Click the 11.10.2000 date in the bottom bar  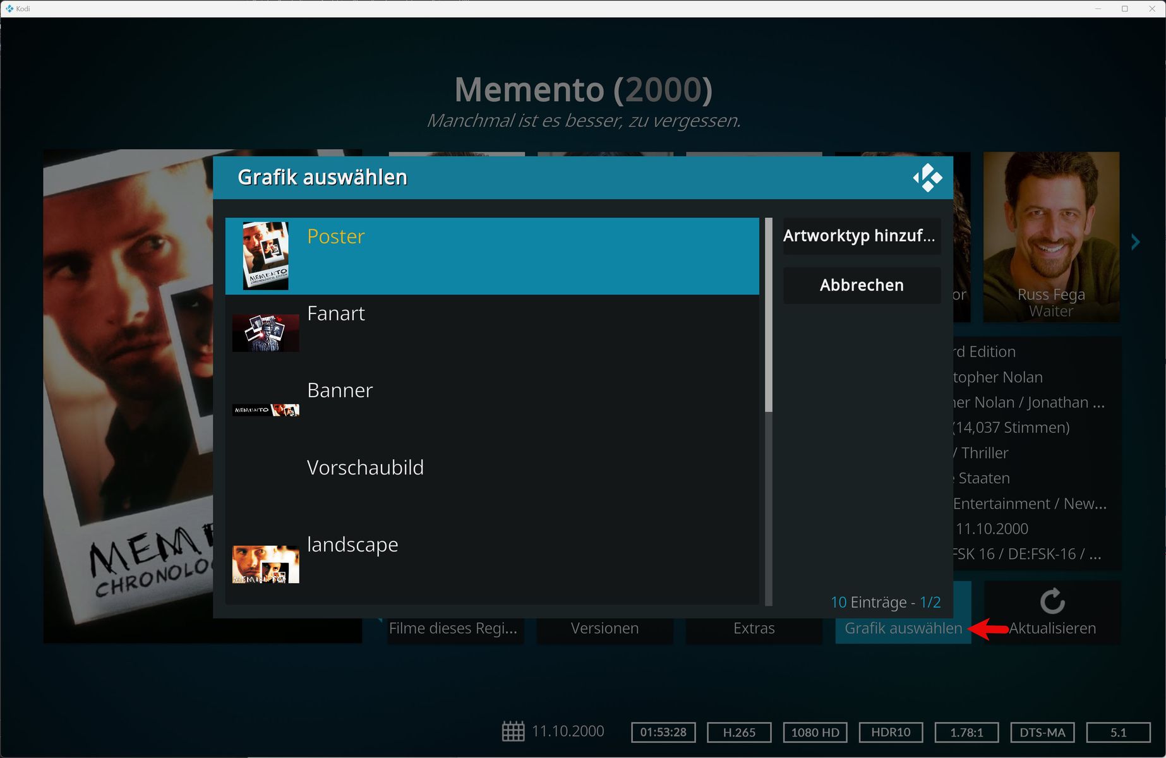coord(568,731)
